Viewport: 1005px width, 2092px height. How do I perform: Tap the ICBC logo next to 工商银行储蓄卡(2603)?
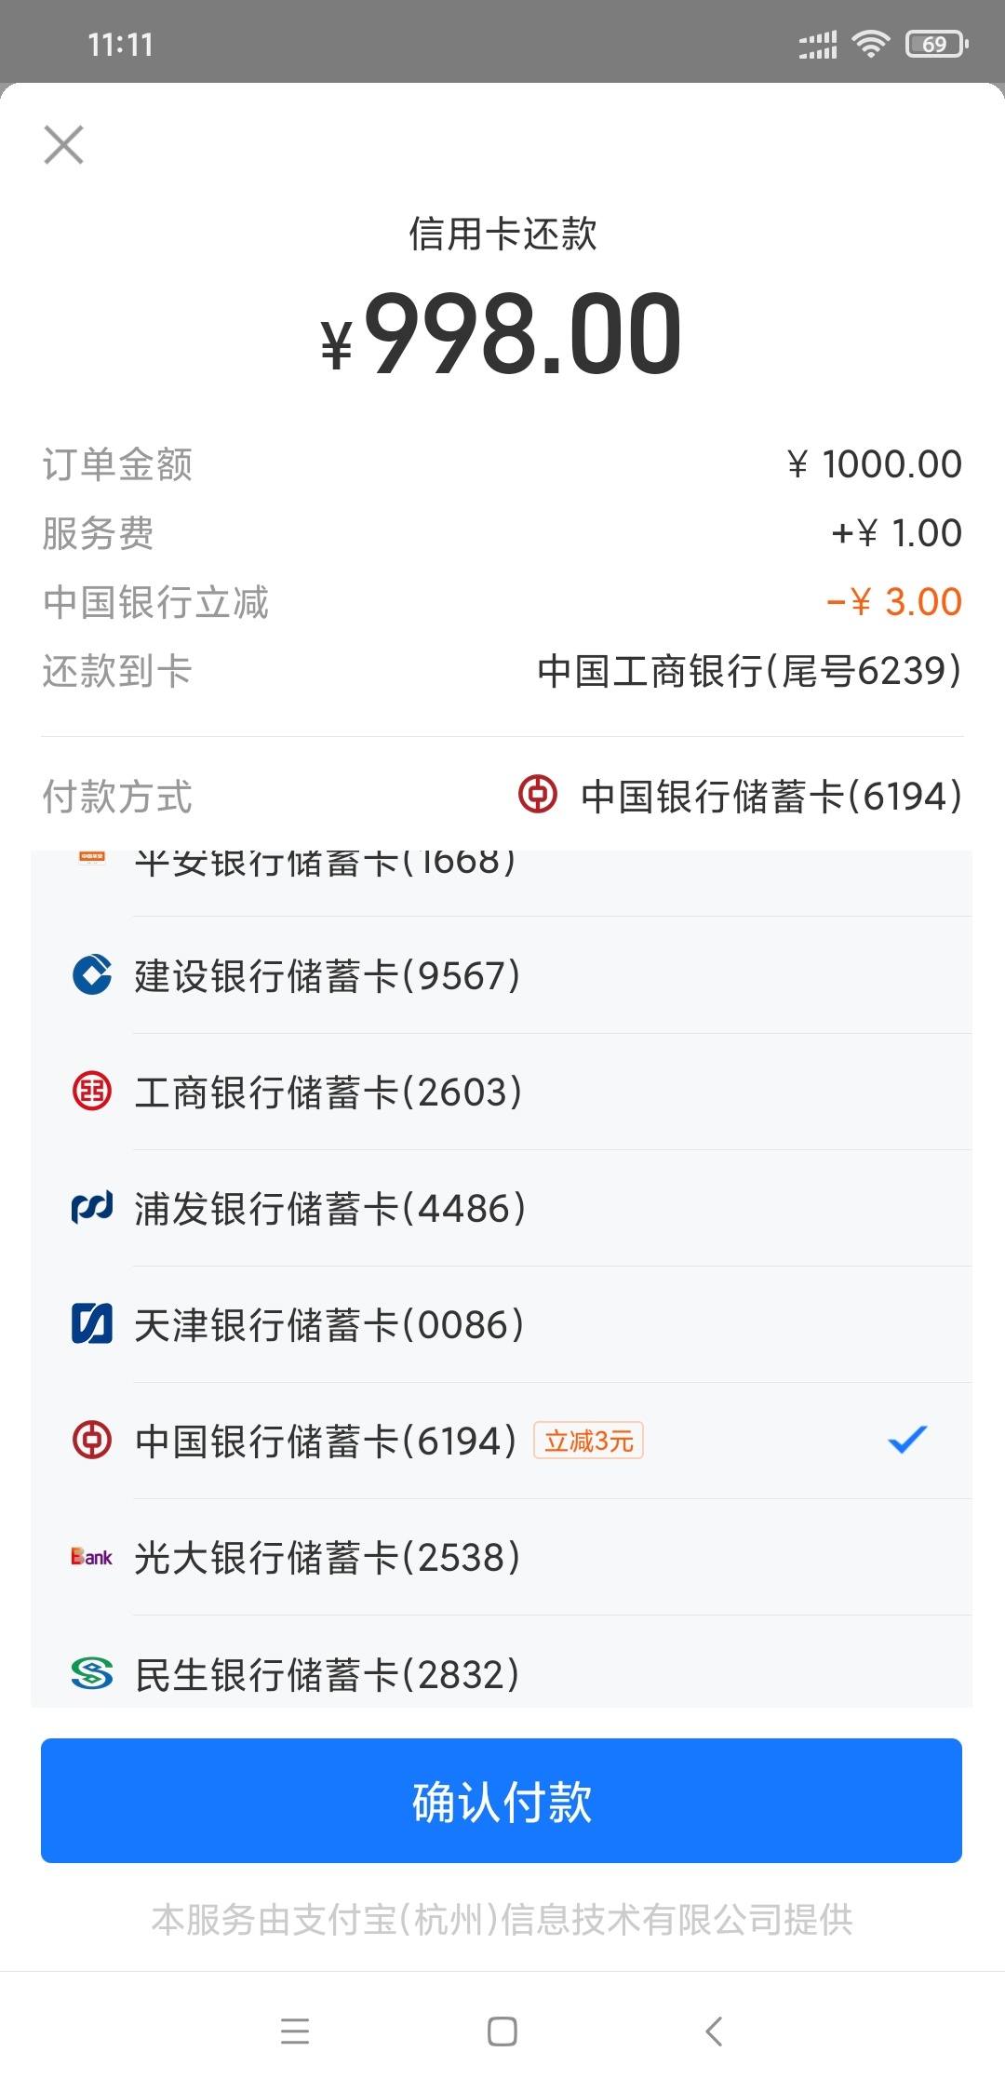point(92,1091)
